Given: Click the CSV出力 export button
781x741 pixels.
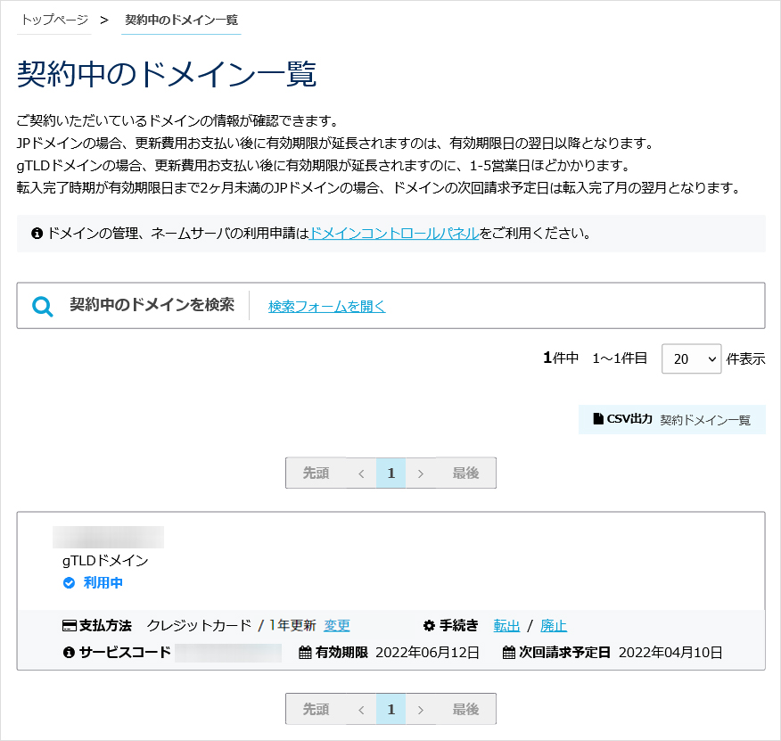Looking at the screenshot, I should tap(630, 419).
